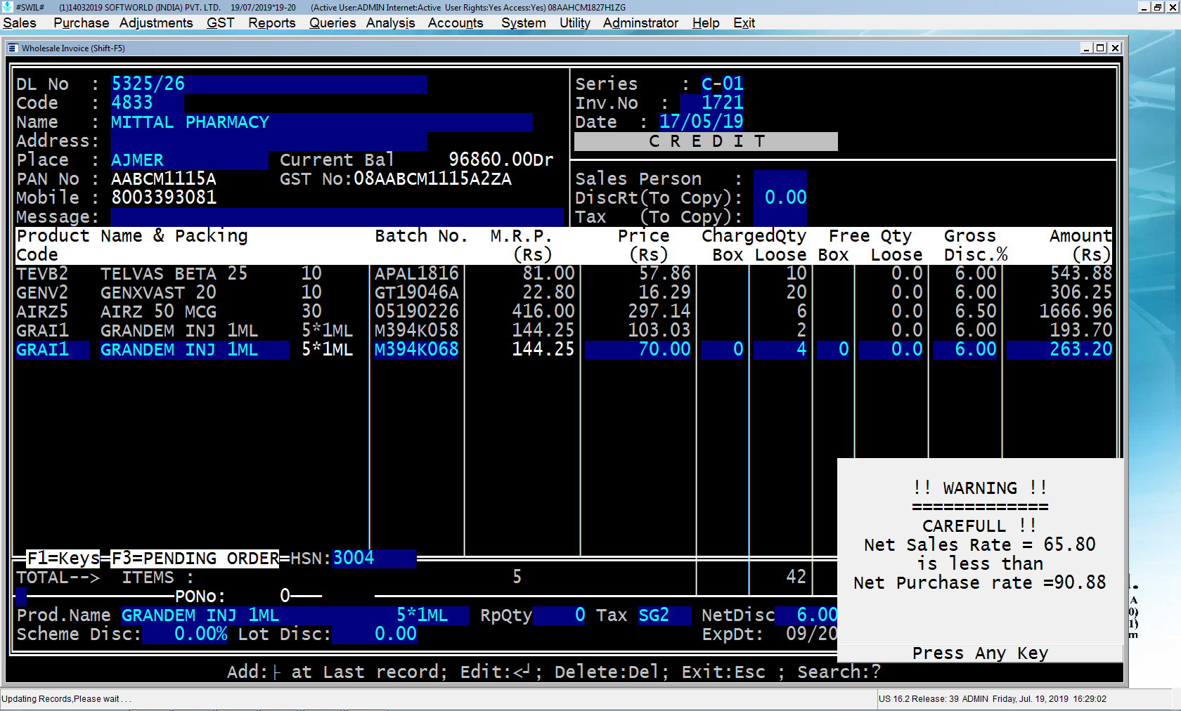Click the Net Sales Rate 65.80 text
Viewport: 1181px width, 711px height.
tap(980, 545)
